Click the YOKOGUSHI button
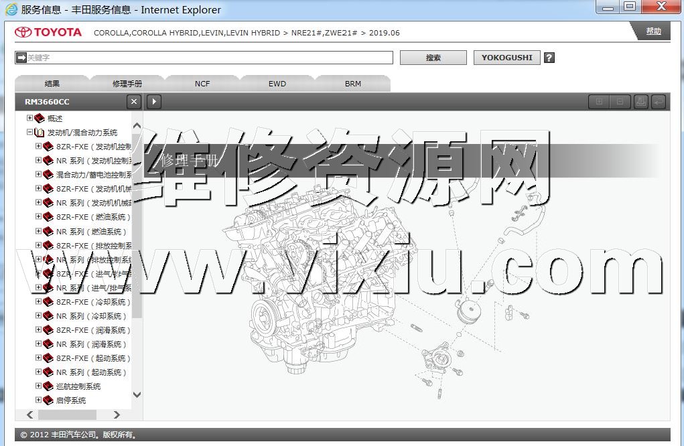The image size is (684, 446). (506, 58)
